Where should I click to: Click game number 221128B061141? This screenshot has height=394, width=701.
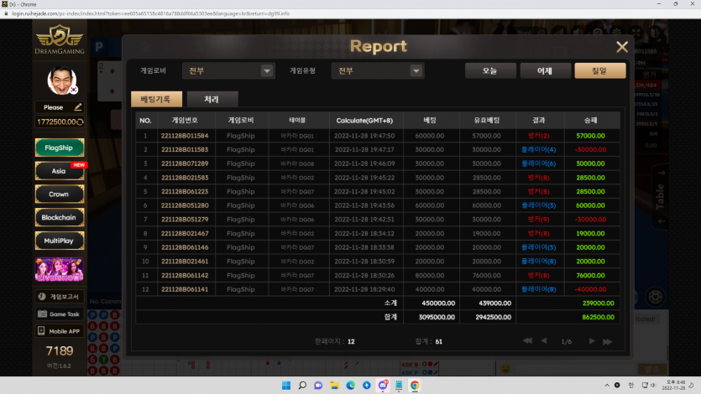[185, 289]
